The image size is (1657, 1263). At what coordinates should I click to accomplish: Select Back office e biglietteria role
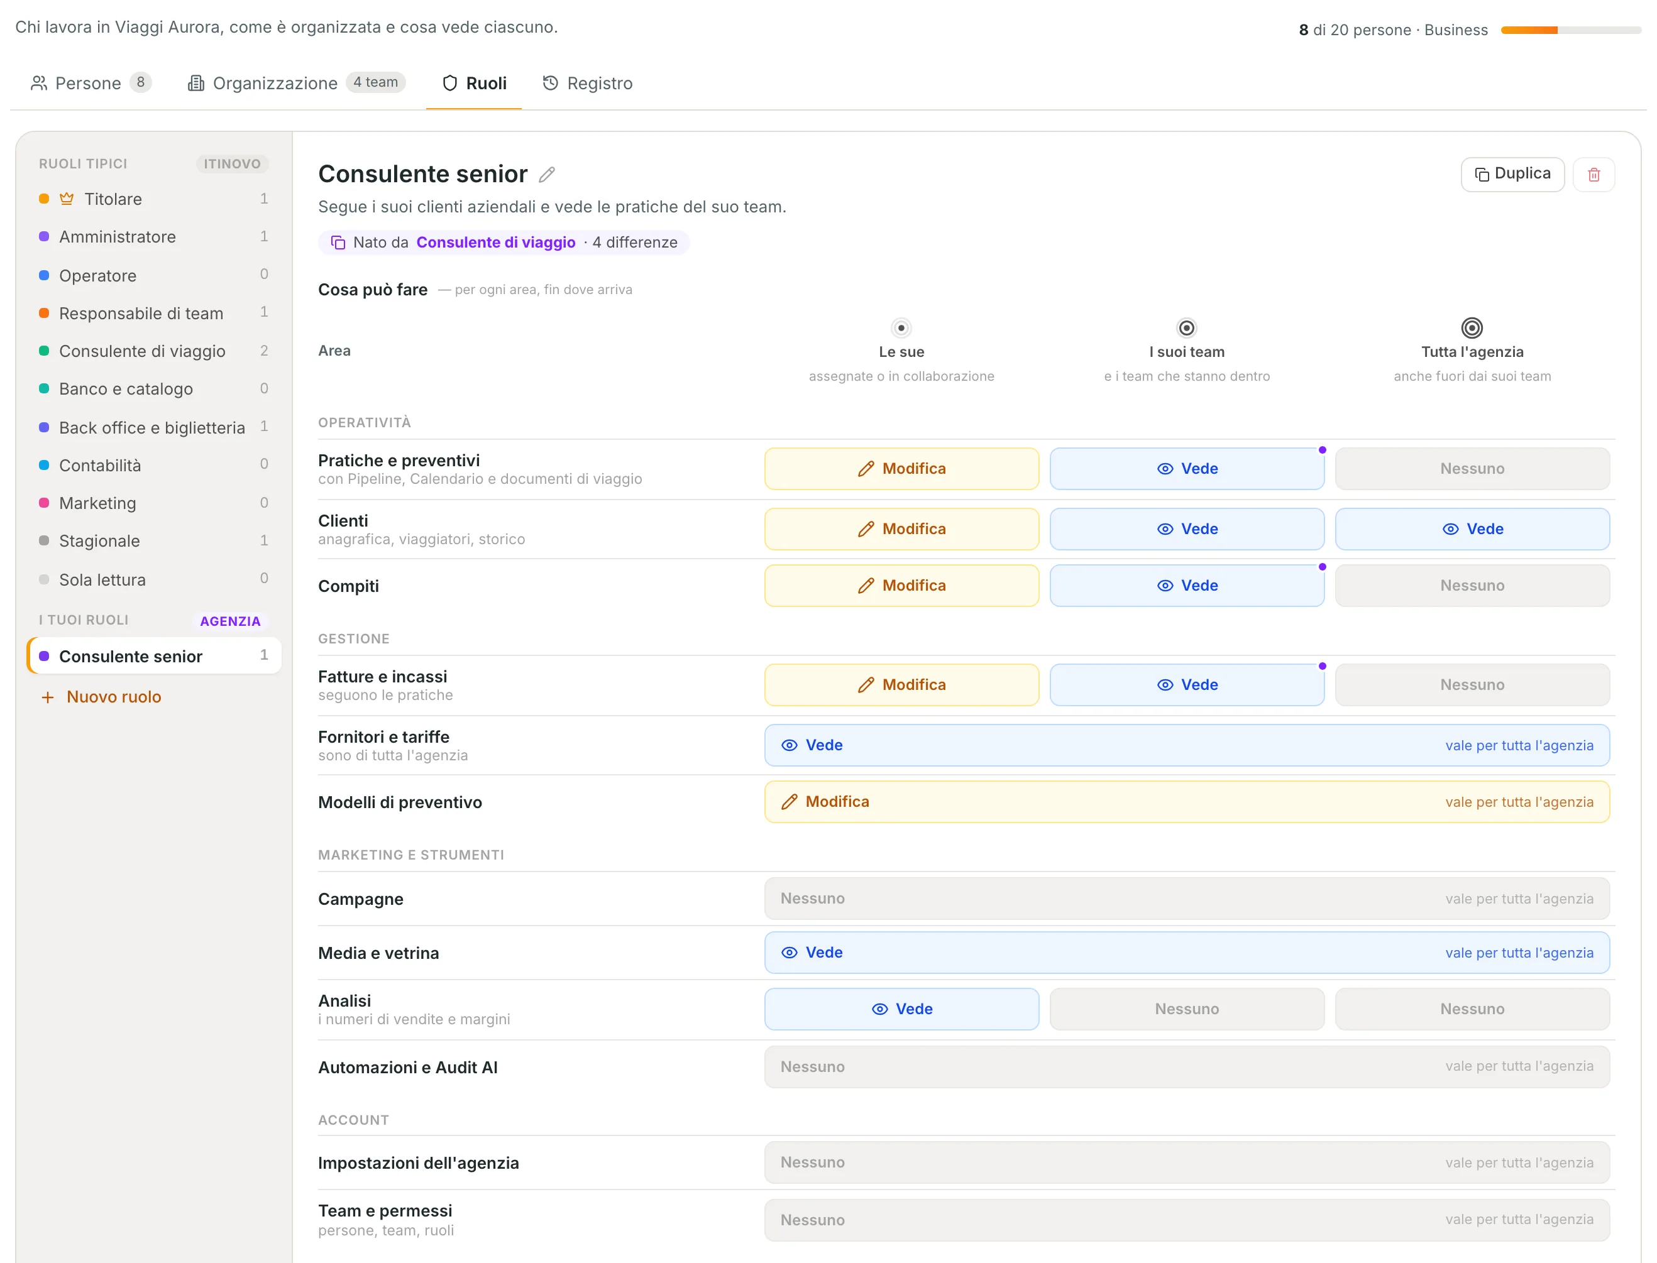point(153,427)
